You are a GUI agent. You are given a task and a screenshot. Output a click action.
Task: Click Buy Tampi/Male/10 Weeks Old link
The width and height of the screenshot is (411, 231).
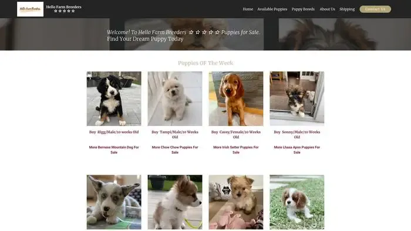pyautogui.click(x=175, y=134)
